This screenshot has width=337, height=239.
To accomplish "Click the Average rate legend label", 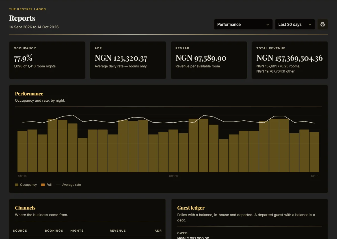I will coord(72,185).
